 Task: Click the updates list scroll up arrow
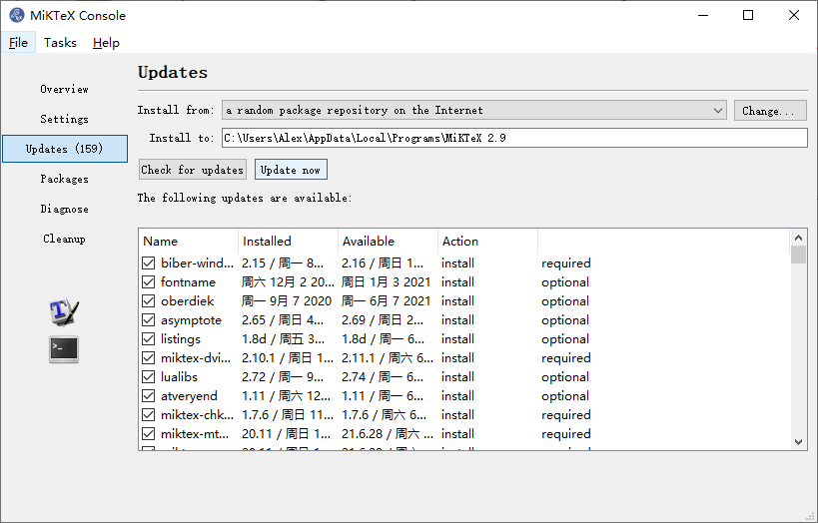pyautogui.click(x=798, y=238)
